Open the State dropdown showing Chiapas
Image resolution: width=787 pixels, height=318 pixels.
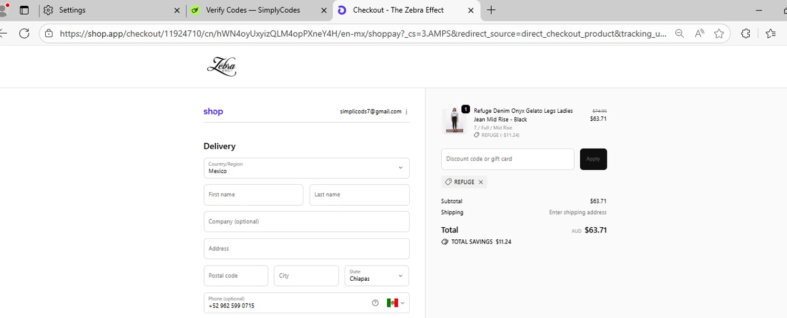[x=377, y=275]
